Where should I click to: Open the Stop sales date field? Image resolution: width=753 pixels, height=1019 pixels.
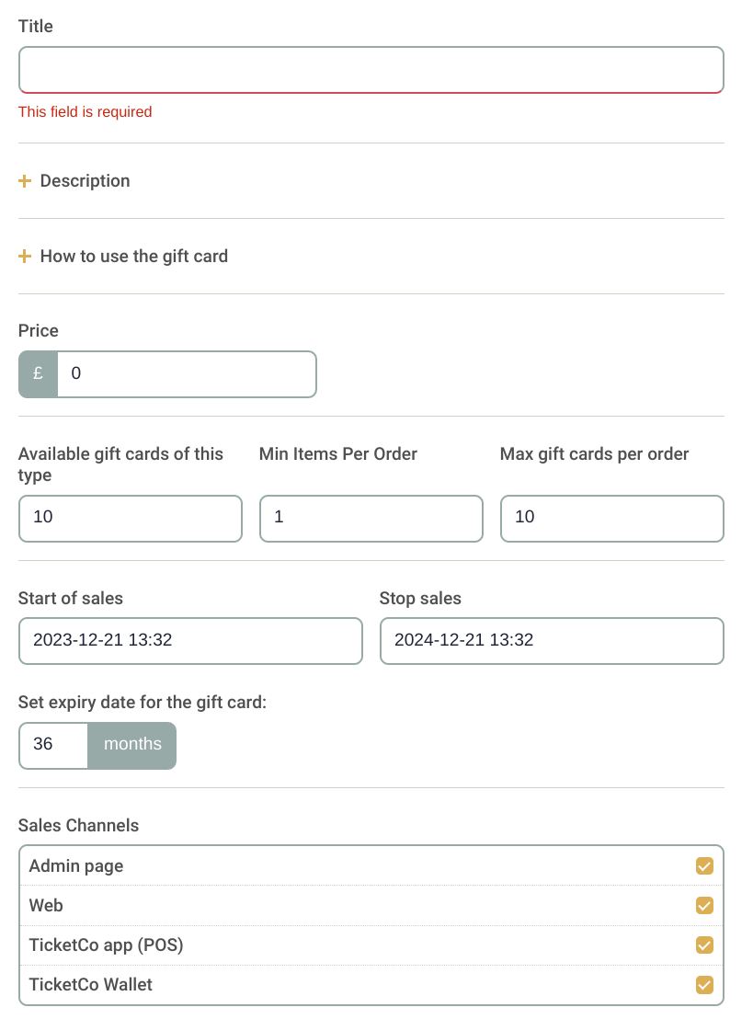coord(551,641)
